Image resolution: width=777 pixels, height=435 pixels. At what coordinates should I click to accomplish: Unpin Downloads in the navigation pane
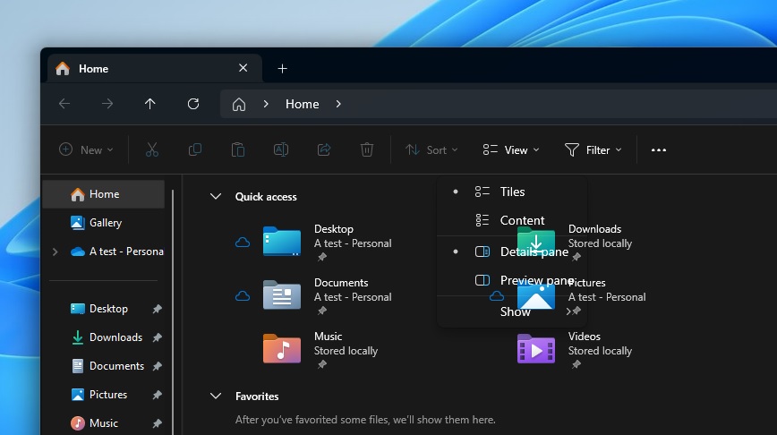coord(157,337)
